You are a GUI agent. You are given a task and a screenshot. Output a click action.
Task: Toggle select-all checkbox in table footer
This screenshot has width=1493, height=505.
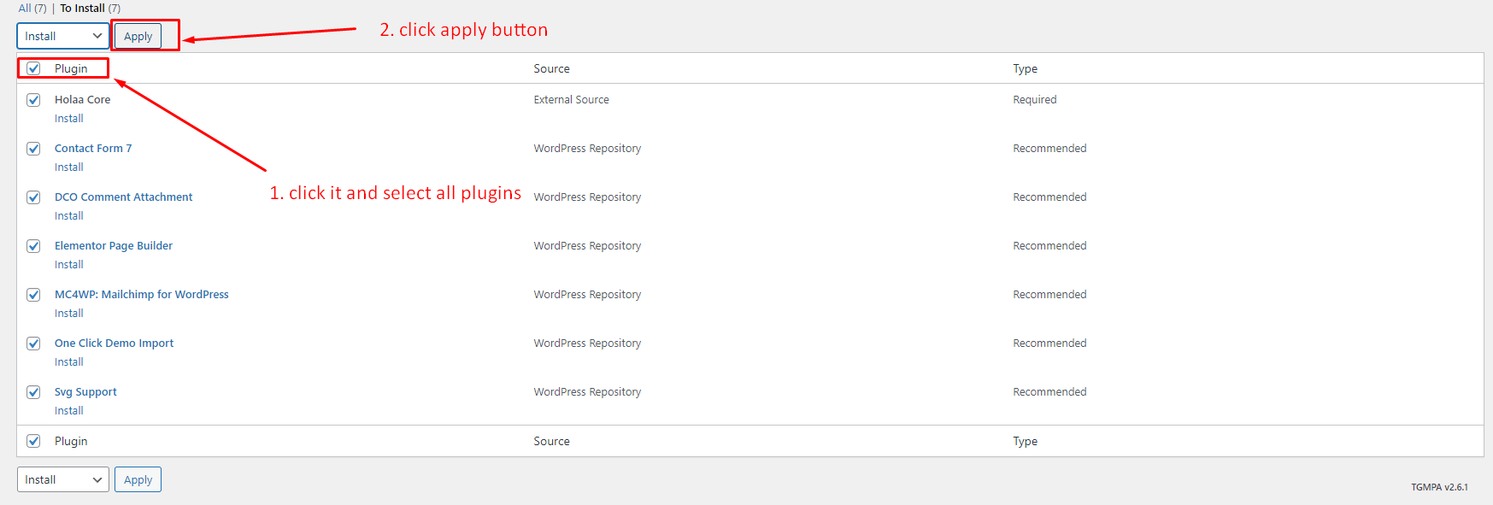coord(33,441)
